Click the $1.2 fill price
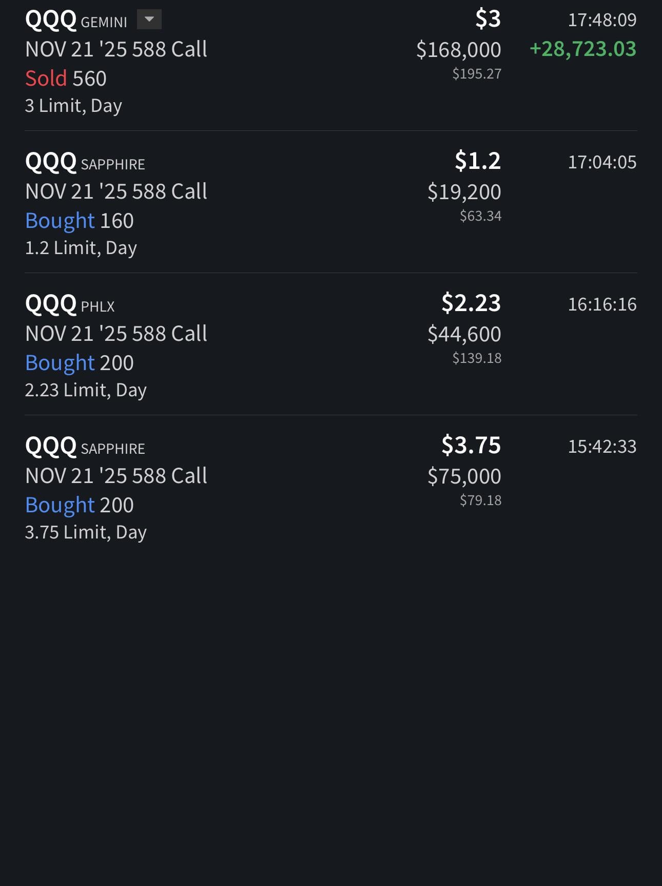662x886 pixels. click(477, 161)
